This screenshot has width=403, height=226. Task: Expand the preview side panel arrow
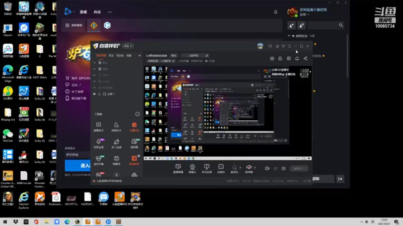310,71
